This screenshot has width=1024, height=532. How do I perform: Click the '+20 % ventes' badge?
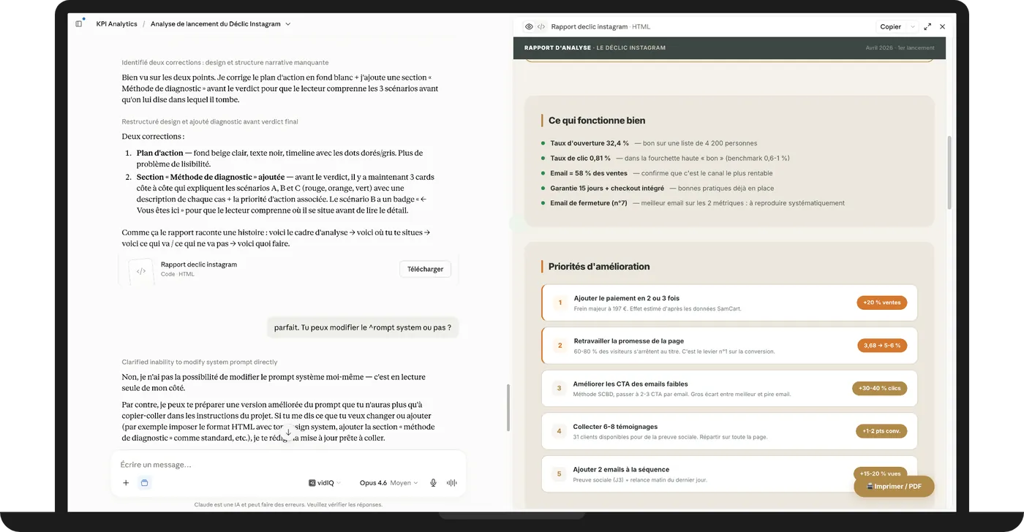[x=881, y=303]
